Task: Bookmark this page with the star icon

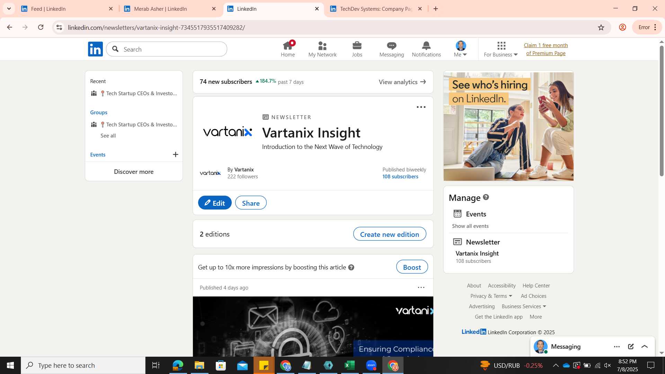Action: click(601, 27)
